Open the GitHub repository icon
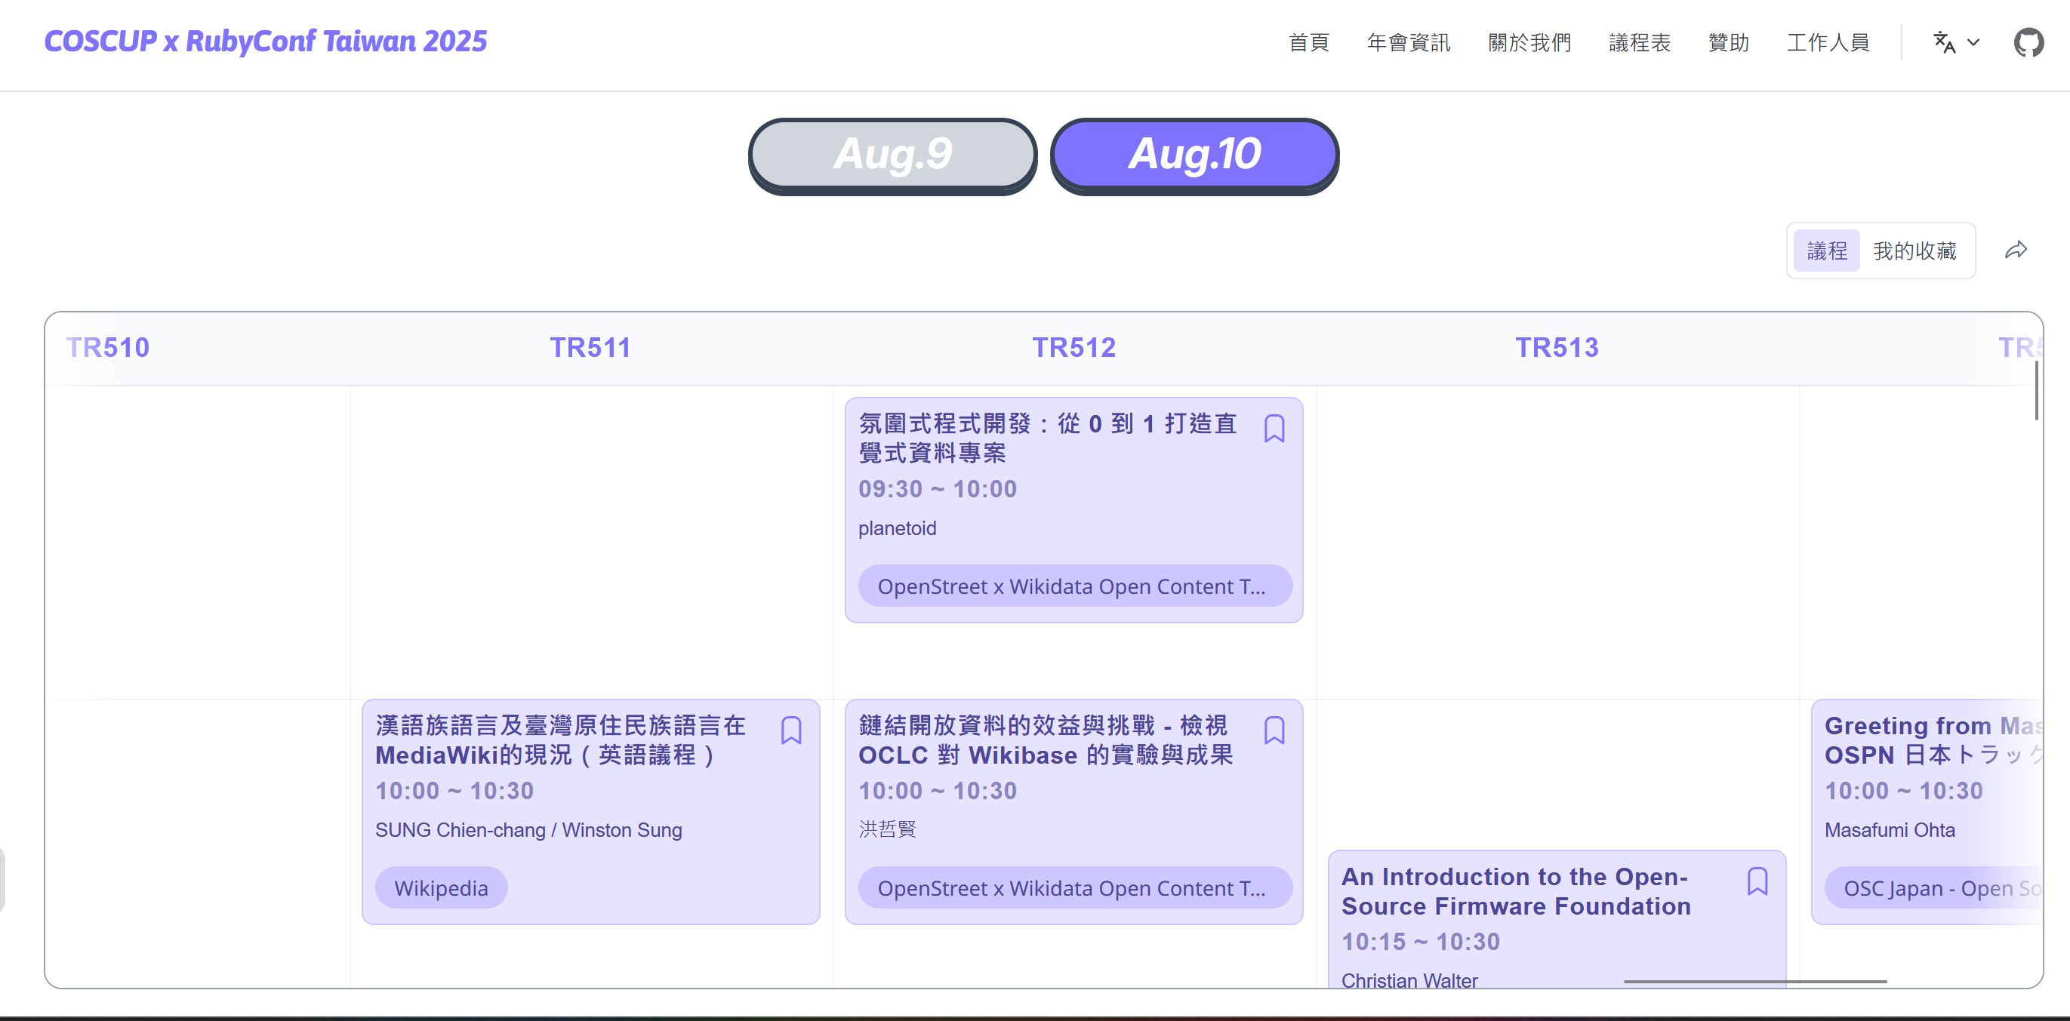Image resolution: width=2070 pixels, height=1021 pixels. (x=2028, y=42)
